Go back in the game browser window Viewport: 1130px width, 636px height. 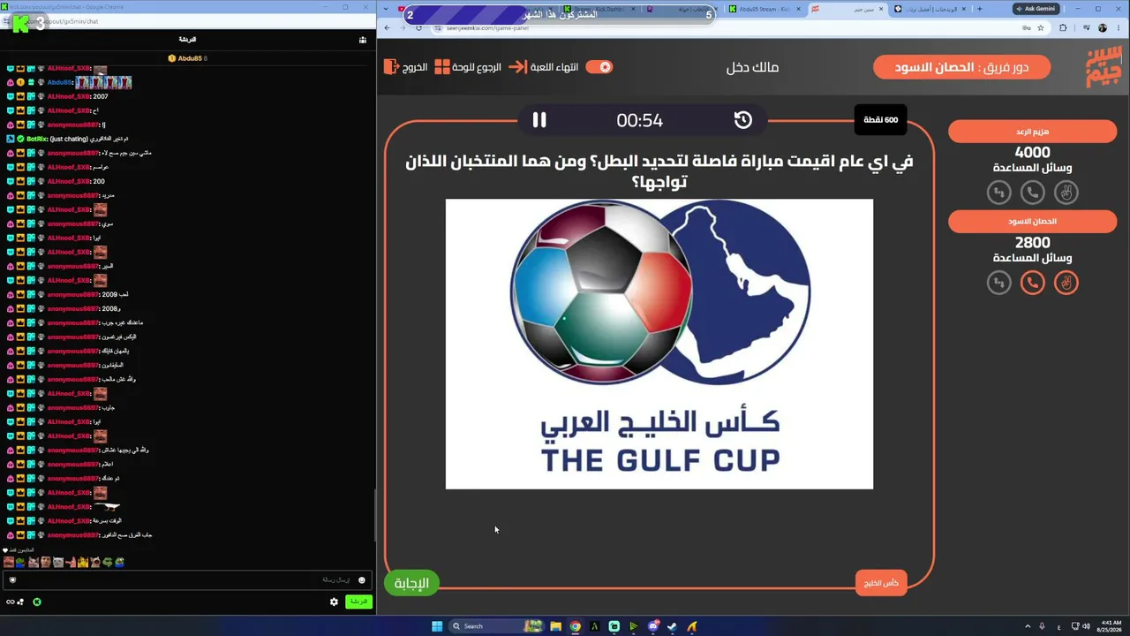[387, 28]
